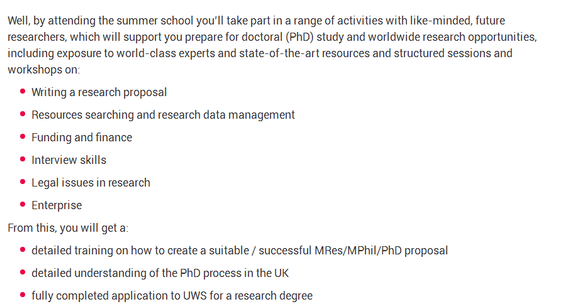Click the bullet before detailed training item
This screenshot has height=304, width=566.
point(23,250)
